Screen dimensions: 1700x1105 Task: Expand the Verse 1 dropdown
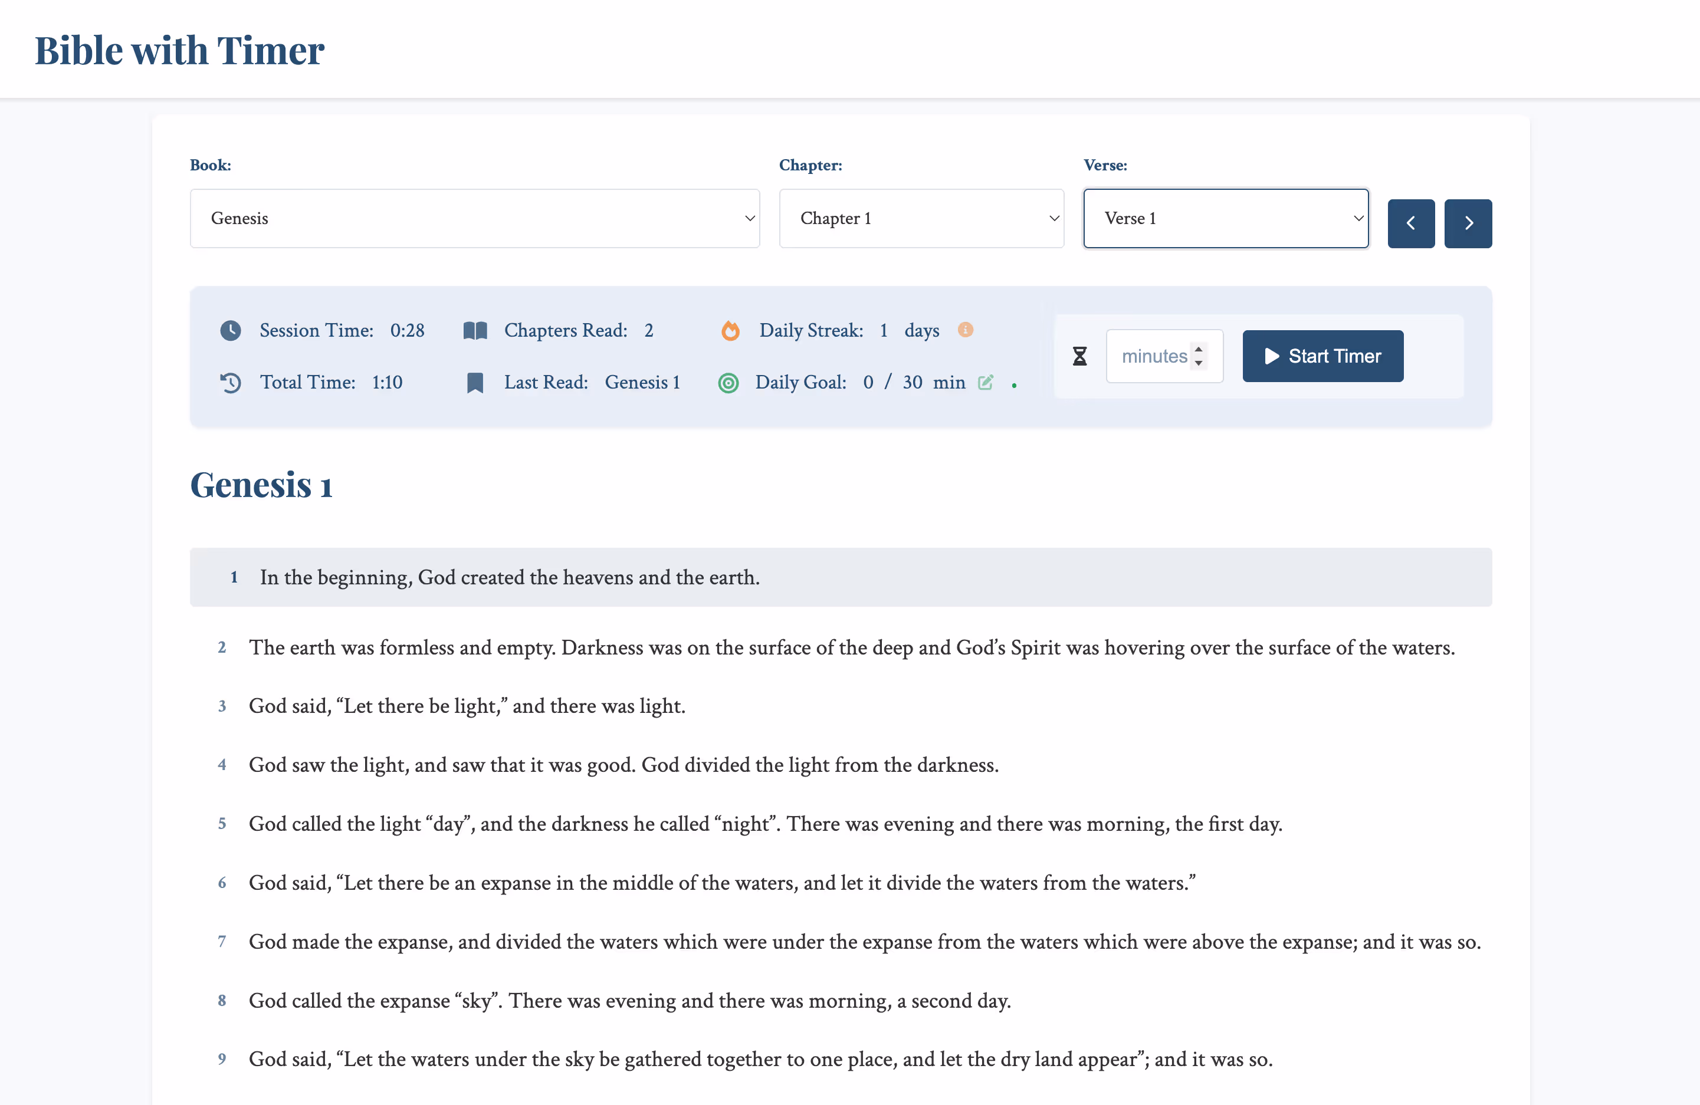click(x=1225, y=218)
